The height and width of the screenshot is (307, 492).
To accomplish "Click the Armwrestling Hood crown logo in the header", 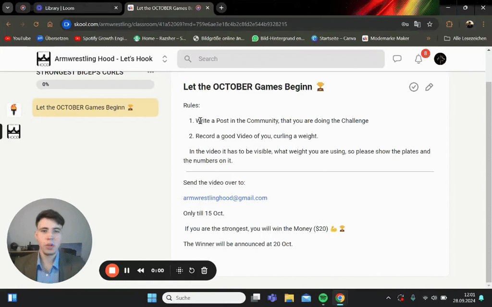I will coord(43,59).
